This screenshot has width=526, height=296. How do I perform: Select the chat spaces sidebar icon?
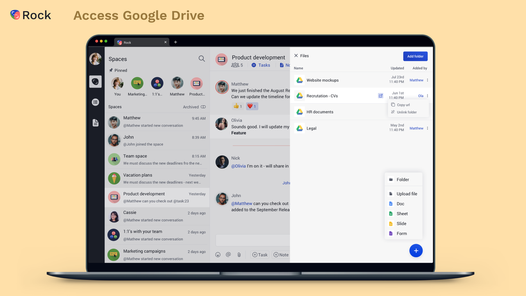pos(95,82)
